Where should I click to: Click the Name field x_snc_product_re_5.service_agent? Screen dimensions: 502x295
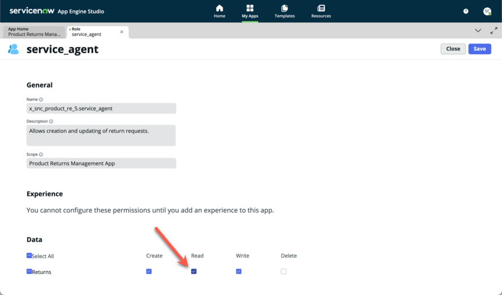101,109
